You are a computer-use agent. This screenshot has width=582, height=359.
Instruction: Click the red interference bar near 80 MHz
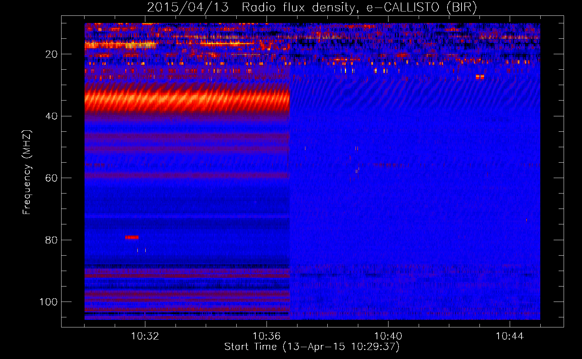132,237
